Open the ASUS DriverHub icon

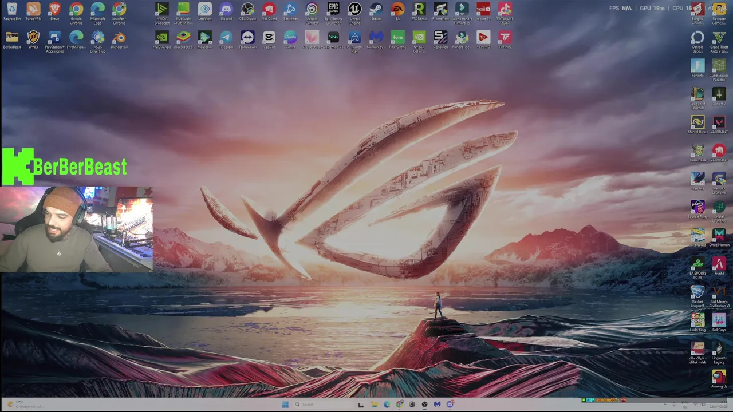pos(98,42)
